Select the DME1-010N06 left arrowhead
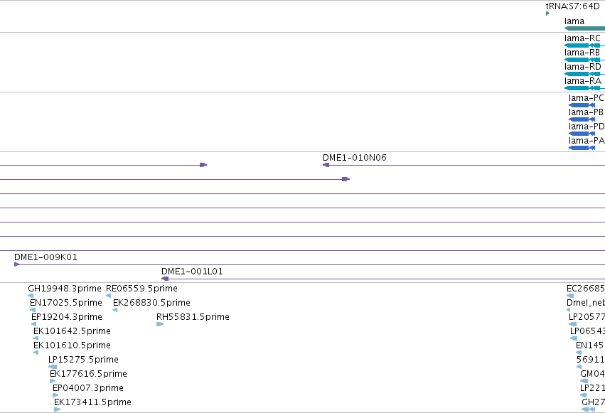This screenshot has height=413, width=605. (326, 165)
